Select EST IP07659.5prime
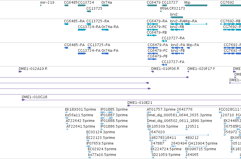 pyautogui.click(x=100, y=143)
